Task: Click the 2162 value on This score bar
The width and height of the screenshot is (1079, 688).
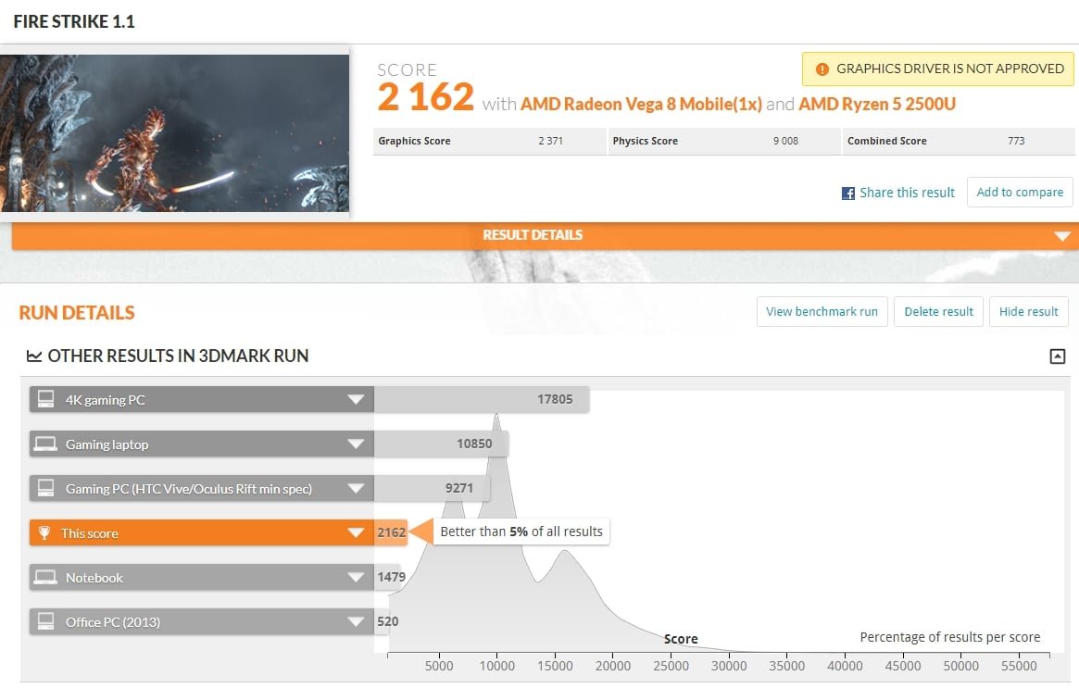Action: click(391, 532)
